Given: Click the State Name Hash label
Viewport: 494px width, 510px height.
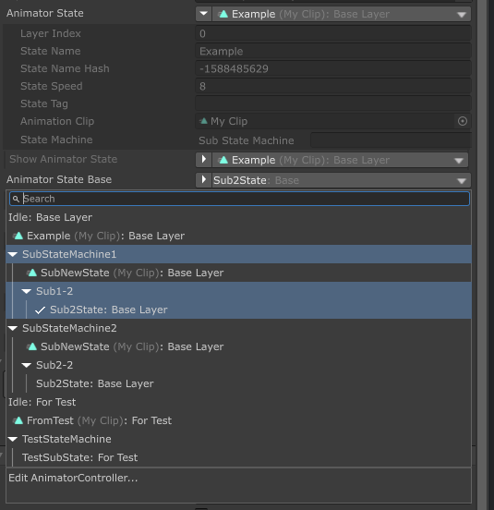Looking at the screenshot, I should (x=65, y=68).
